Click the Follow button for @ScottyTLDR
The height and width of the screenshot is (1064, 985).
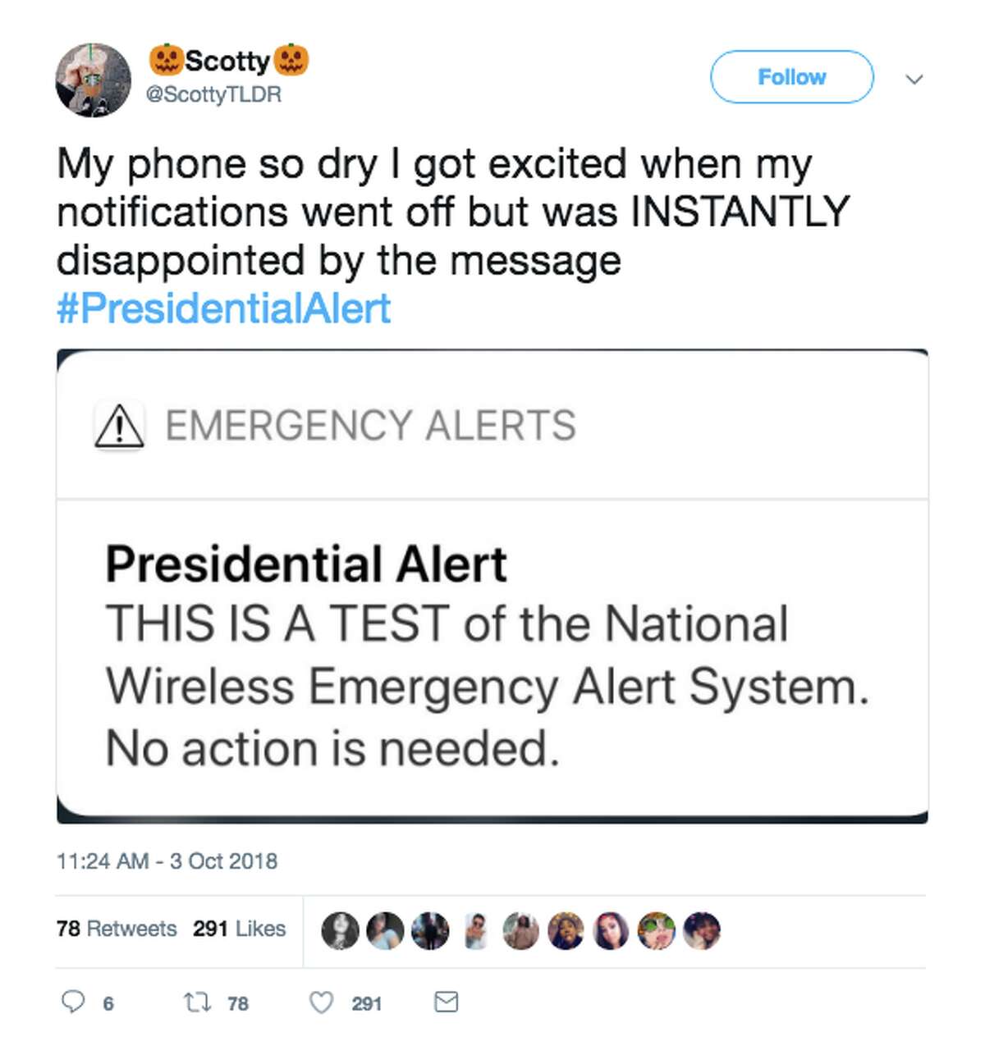[790, 77]
